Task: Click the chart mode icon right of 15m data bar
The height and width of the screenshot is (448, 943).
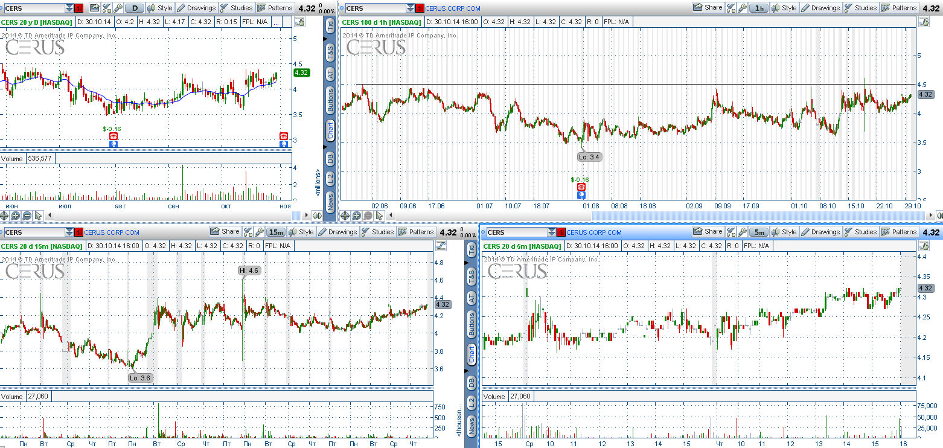Action: click(441, 246)
